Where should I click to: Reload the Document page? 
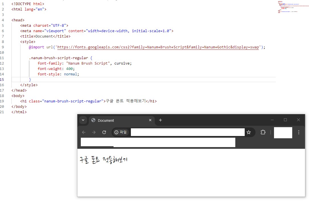pos(104,132)
